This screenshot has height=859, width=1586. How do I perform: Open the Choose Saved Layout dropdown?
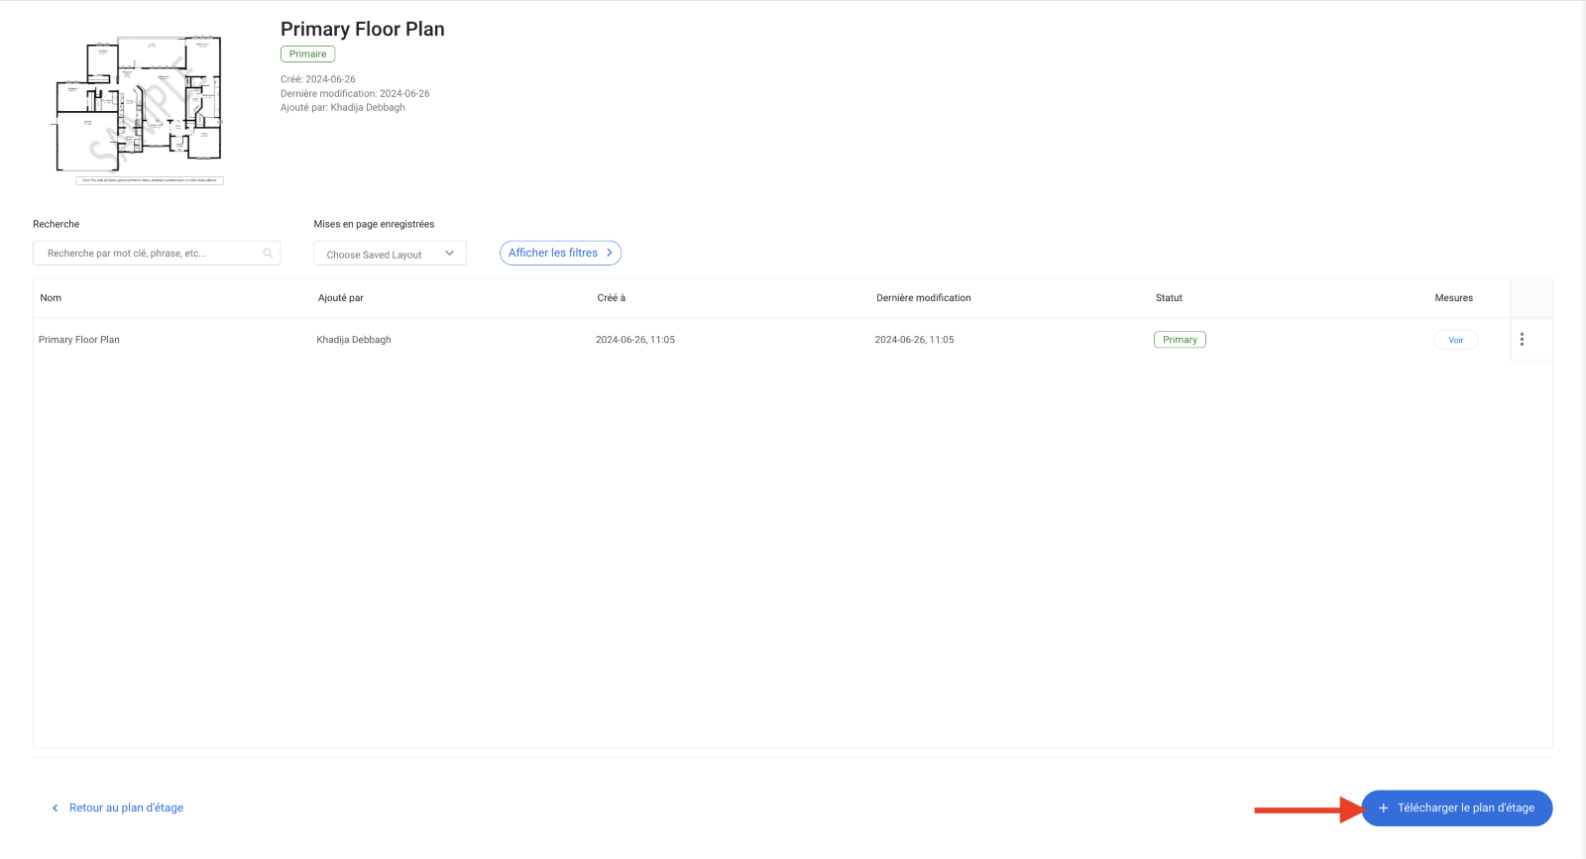[377, 255]
